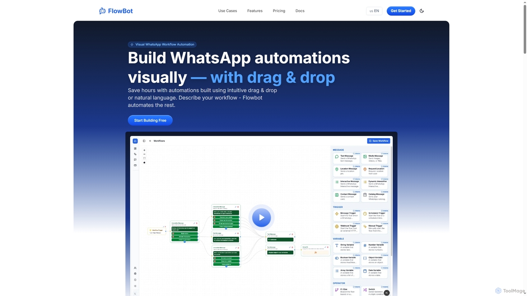Open the Pricing page

pos(279,11)
